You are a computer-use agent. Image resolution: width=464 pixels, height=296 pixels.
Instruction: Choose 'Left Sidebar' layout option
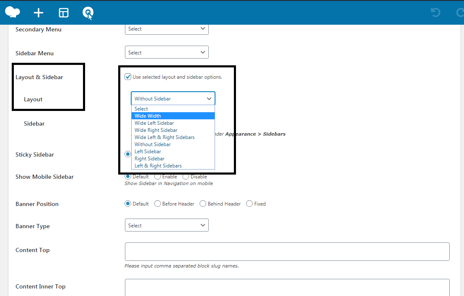(173, 152)
